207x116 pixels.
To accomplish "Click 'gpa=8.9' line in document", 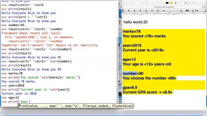I will pyautogui.click(x=130, y=88).
